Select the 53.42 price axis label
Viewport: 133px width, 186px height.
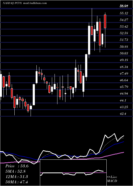pos(124,27)
